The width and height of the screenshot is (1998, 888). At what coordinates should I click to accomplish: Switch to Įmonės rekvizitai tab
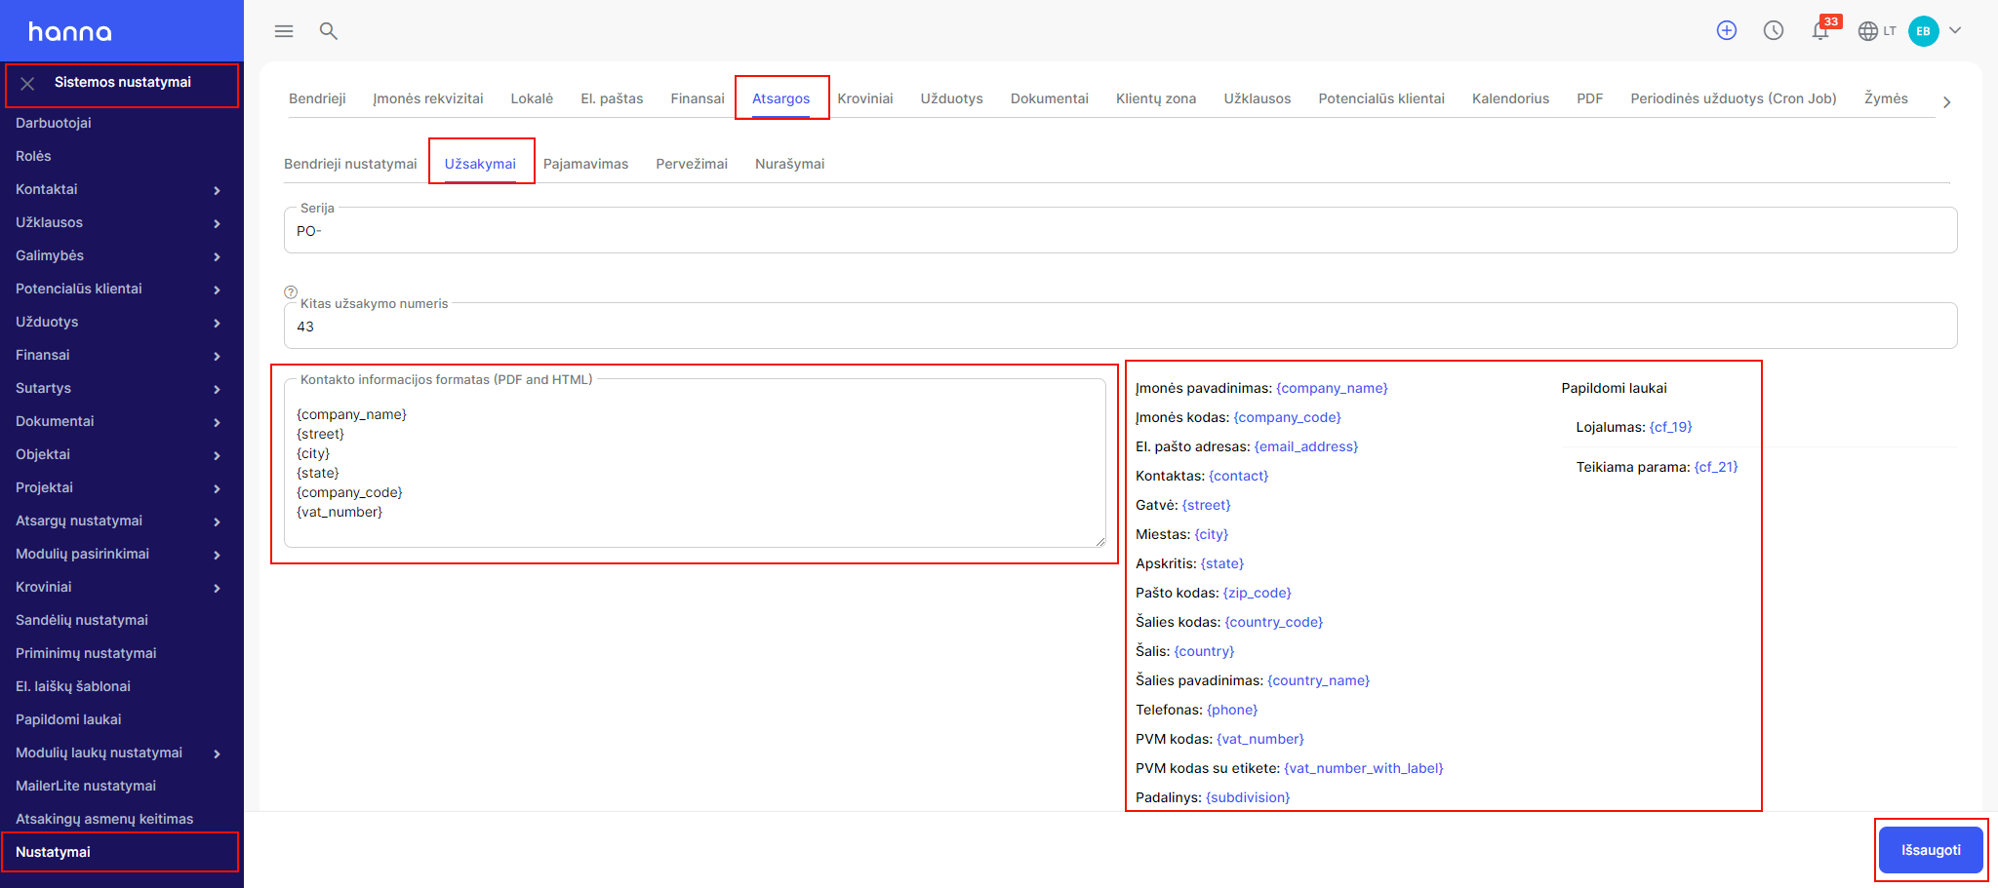coord(428,98)
